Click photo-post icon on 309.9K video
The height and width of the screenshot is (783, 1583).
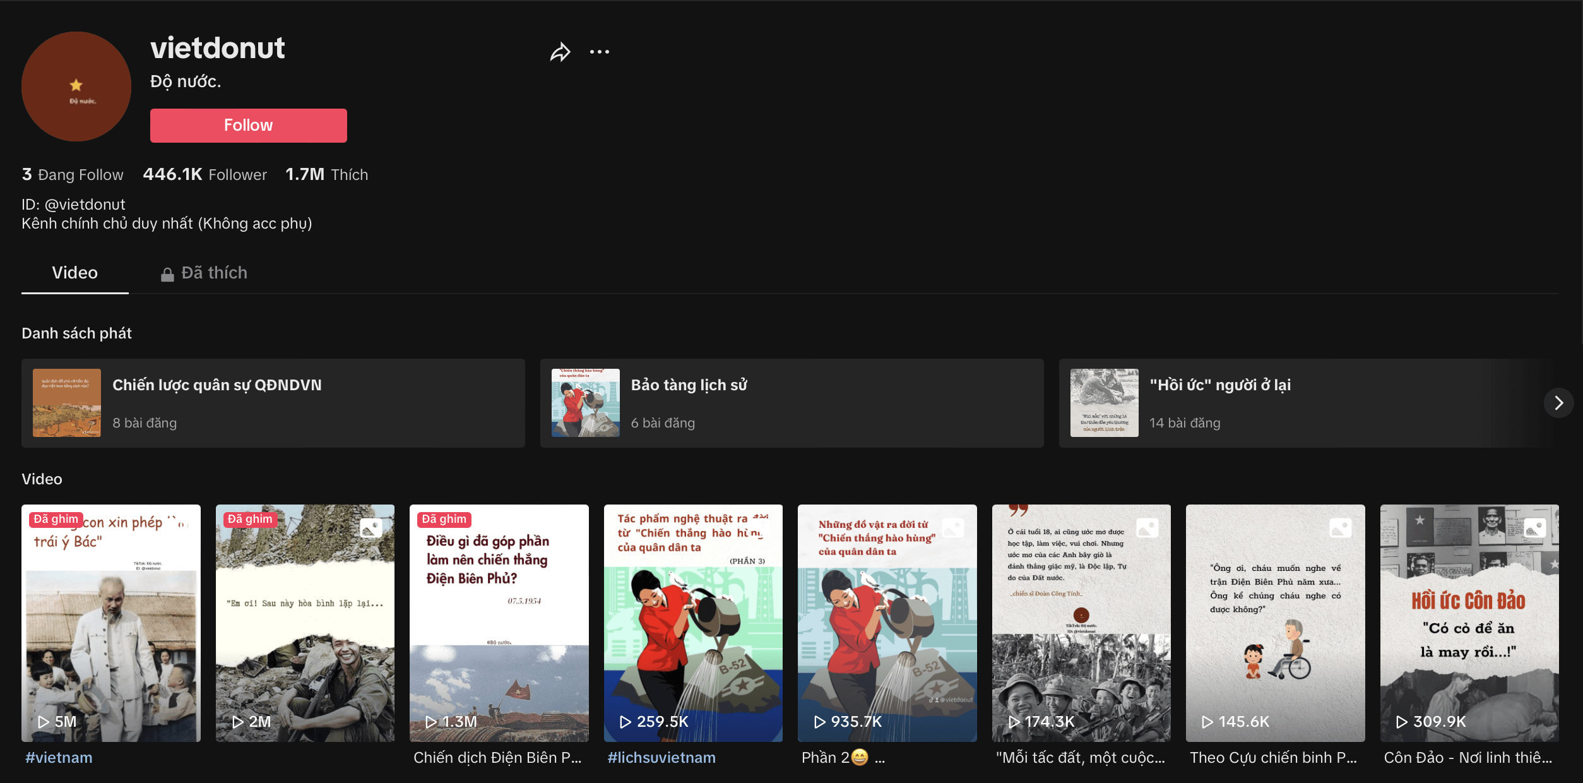[1535, 527]
